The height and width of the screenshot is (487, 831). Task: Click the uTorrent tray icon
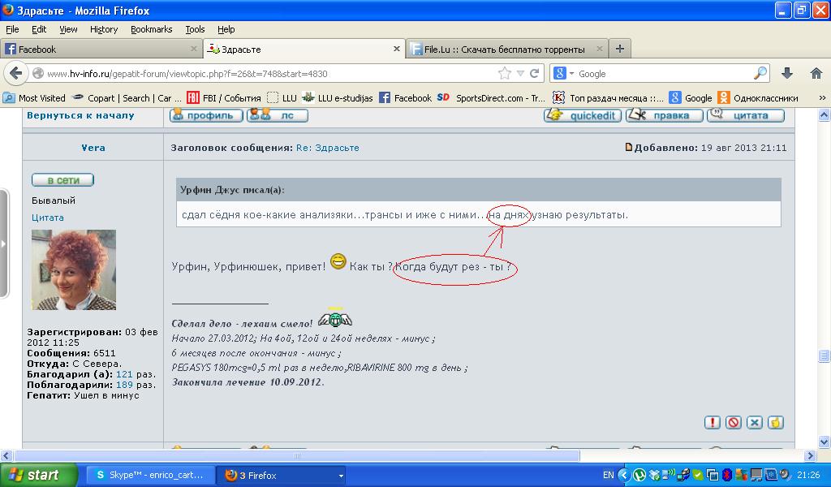point(639,475)
